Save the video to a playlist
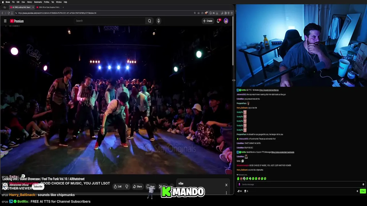The image size is (367, 206). point(151,187)
